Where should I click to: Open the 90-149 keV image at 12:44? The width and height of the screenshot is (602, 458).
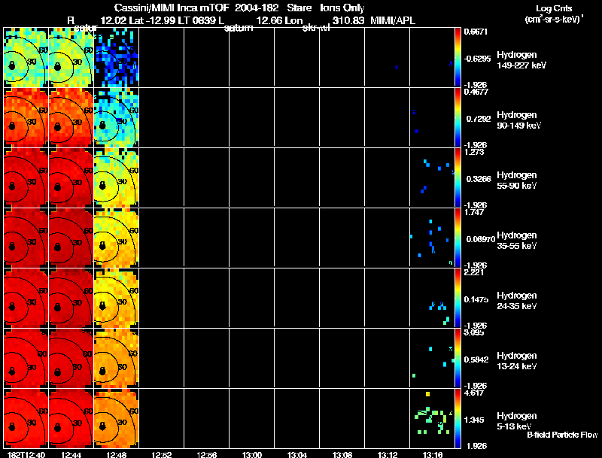coord(71,117)
